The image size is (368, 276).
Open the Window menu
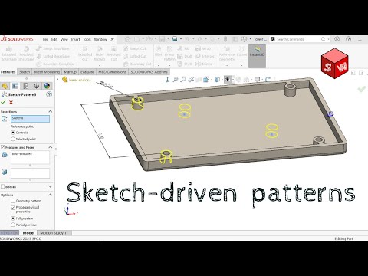pyautogui.click(x=100, y=39)
